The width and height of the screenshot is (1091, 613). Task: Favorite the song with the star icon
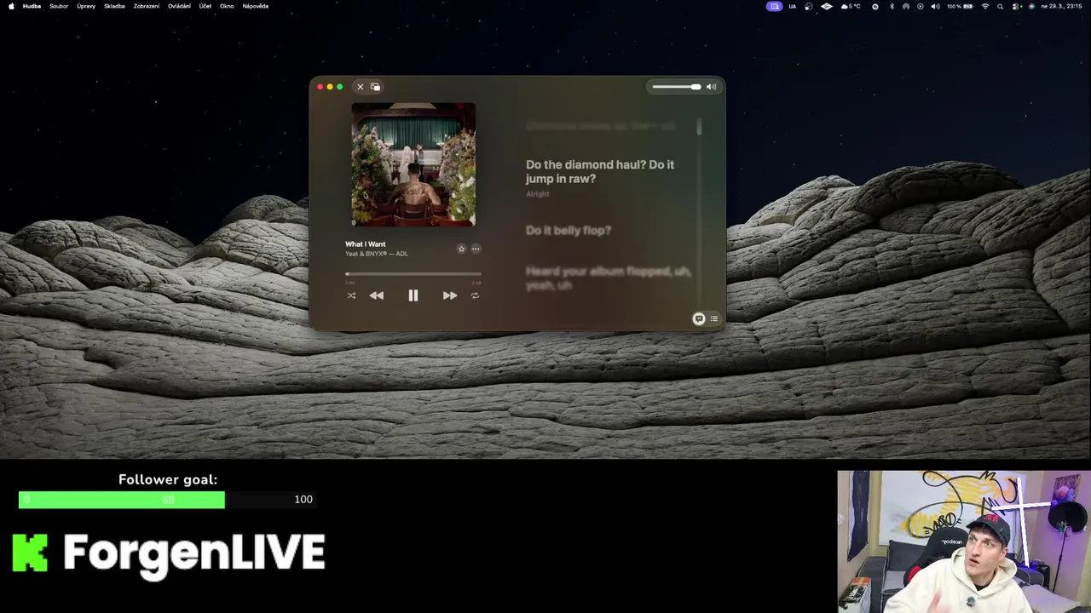pyautogui.click(x=461, y=249)
